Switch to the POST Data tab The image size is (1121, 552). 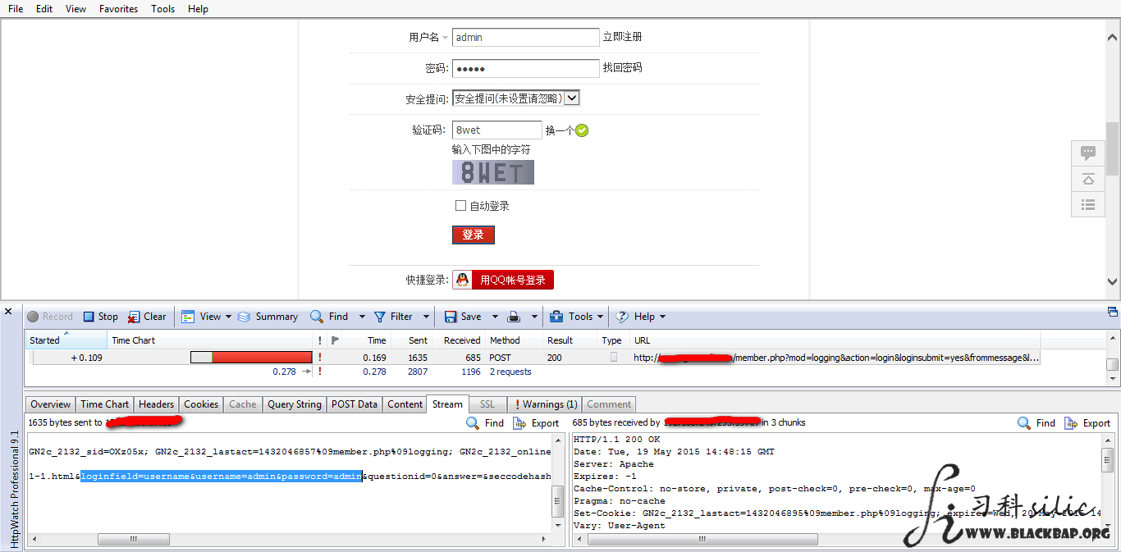pyautogui.click(x=355, y=404)
